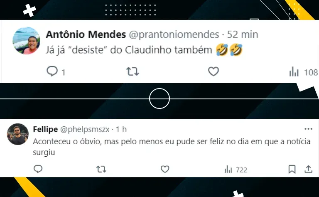319x197 pixels.
Task: View analytics showing 108 views
Action: coord(304,72)
